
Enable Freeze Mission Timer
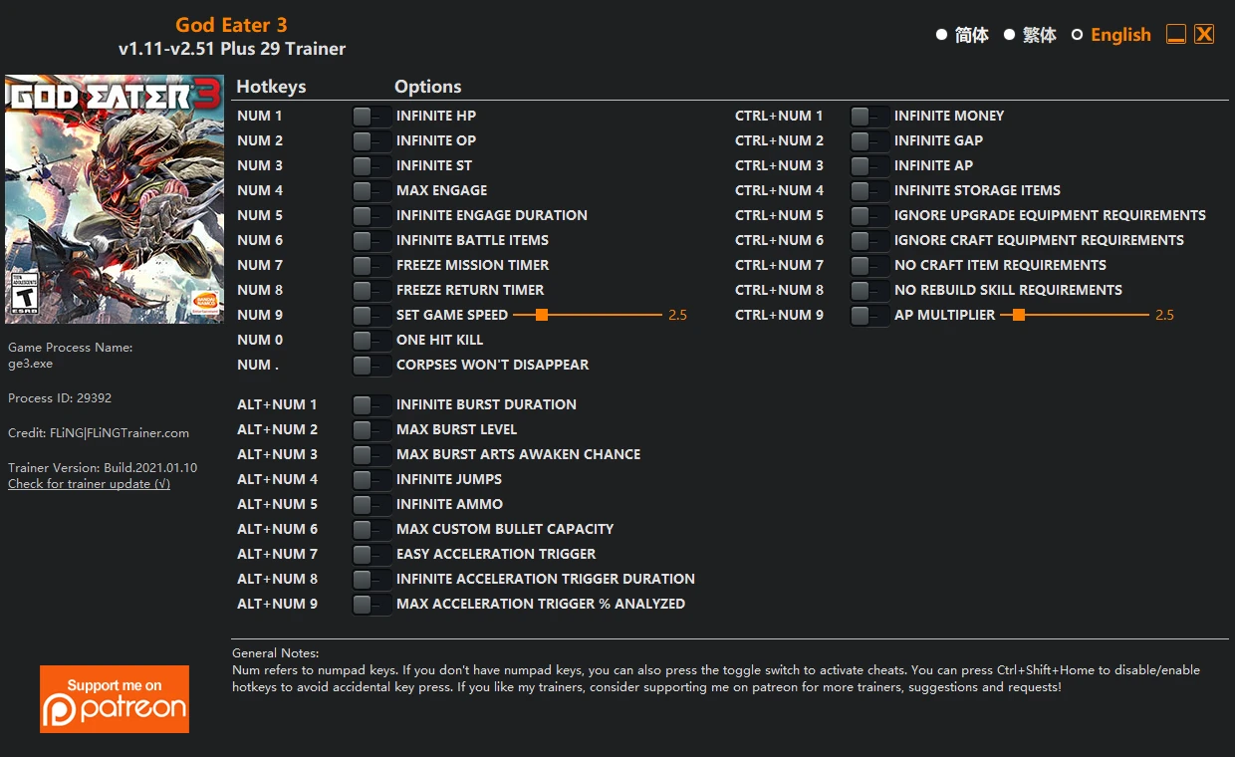coord(371,266)
